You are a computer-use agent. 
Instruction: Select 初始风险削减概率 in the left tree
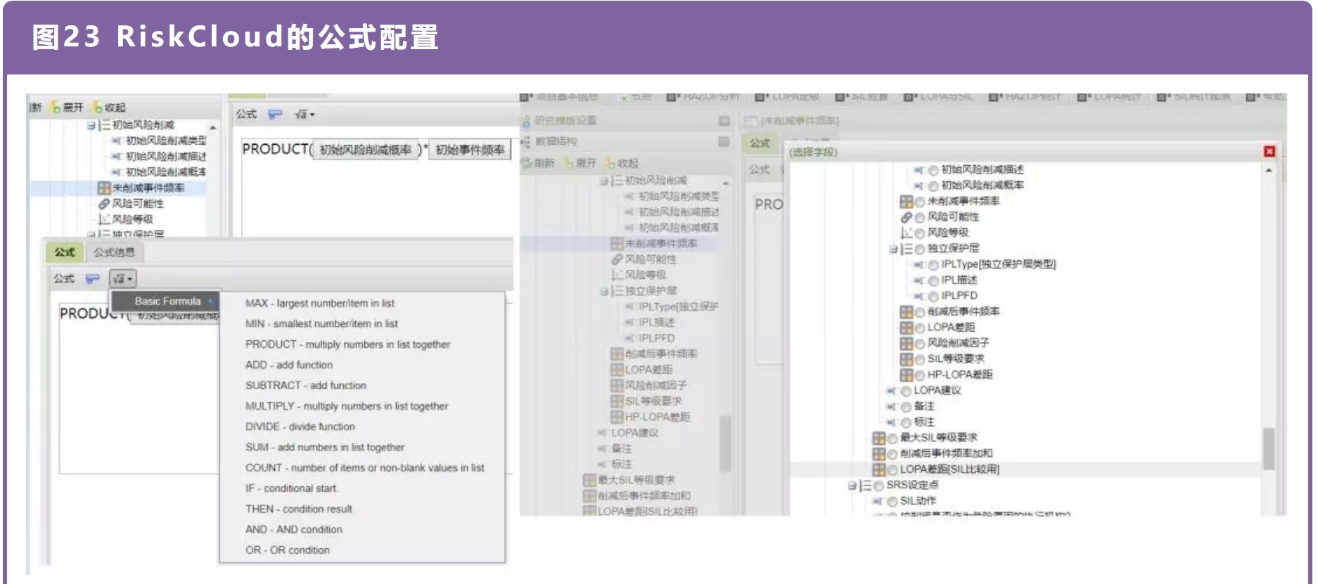(166, 171)
